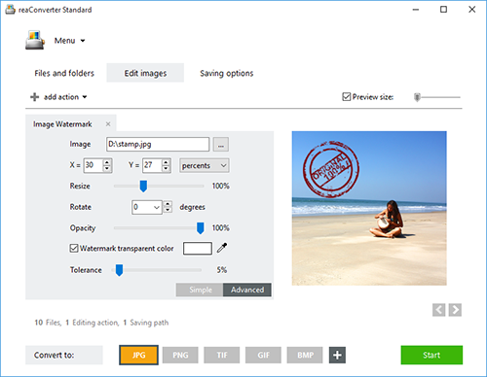This screenshot has height=377, width=487.
Task: Uncheck Watermark transparent color
Action: click(x=74, y=248)
